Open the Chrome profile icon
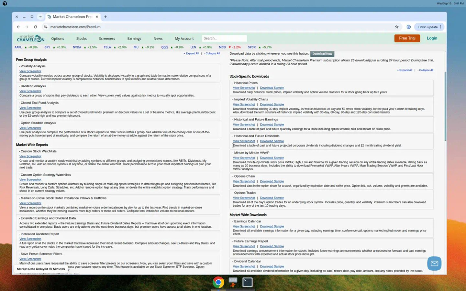 409,27
